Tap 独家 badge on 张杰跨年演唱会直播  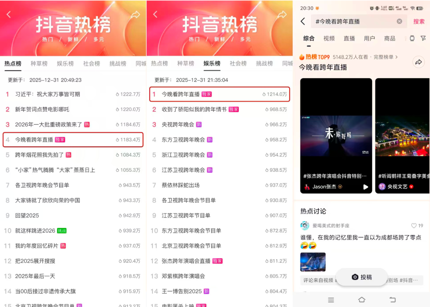pos(217,261)
